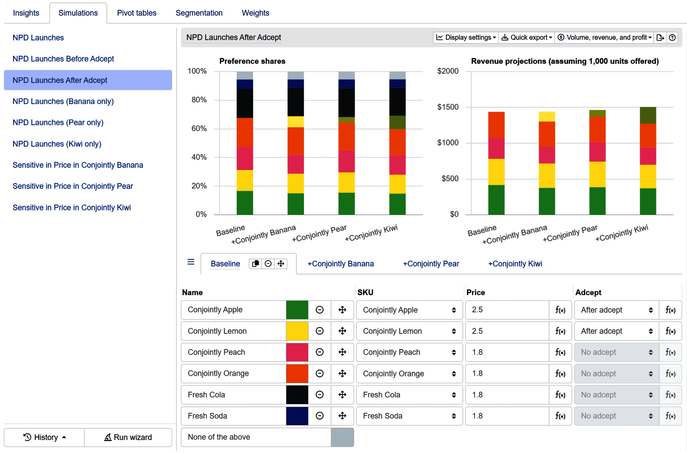Click the move handle for Fresh Cola

click(342, 395)
